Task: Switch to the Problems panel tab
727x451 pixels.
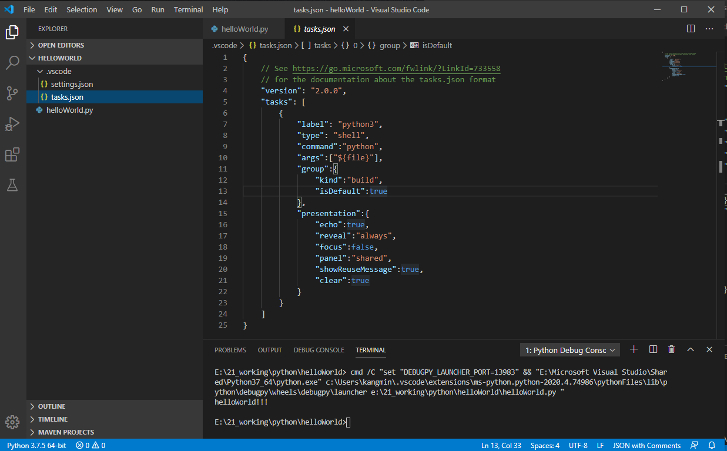Action: pyautogui.click(x=230, y=350)
